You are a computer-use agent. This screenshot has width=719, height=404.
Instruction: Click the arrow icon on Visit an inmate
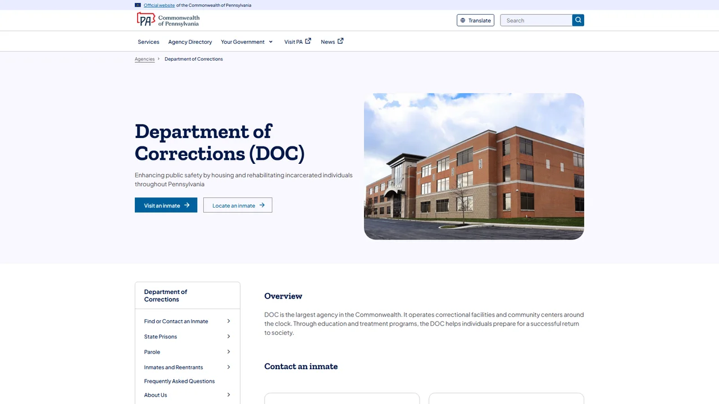click(187, 205)
